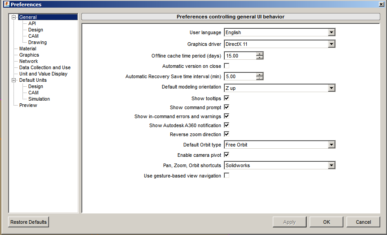Screen dimensions: 387x235
Task: Select Material in the preferences tree
Action: click(x=28, y=49)
